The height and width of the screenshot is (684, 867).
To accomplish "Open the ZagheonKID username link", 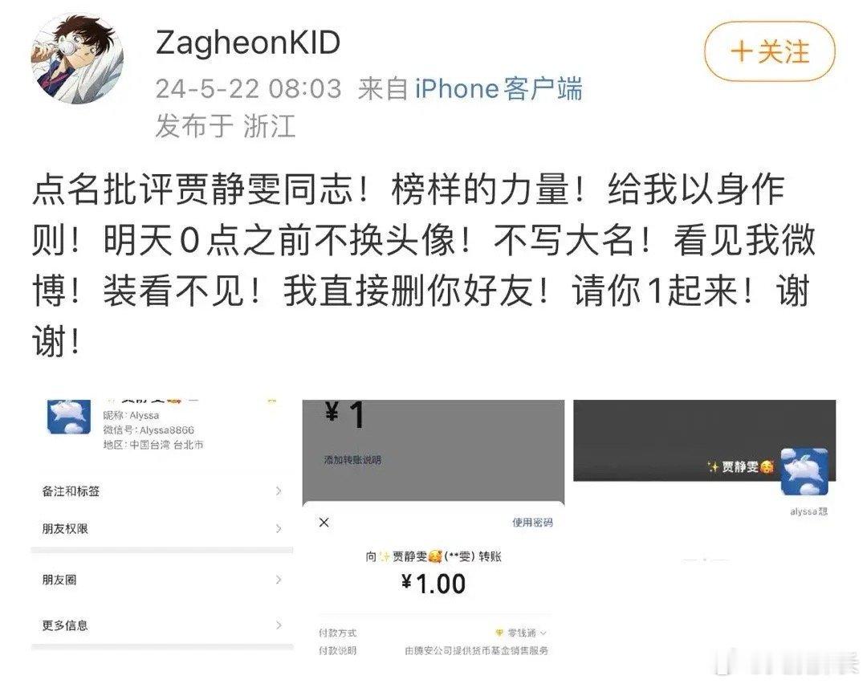I will [x=248, y=42].
